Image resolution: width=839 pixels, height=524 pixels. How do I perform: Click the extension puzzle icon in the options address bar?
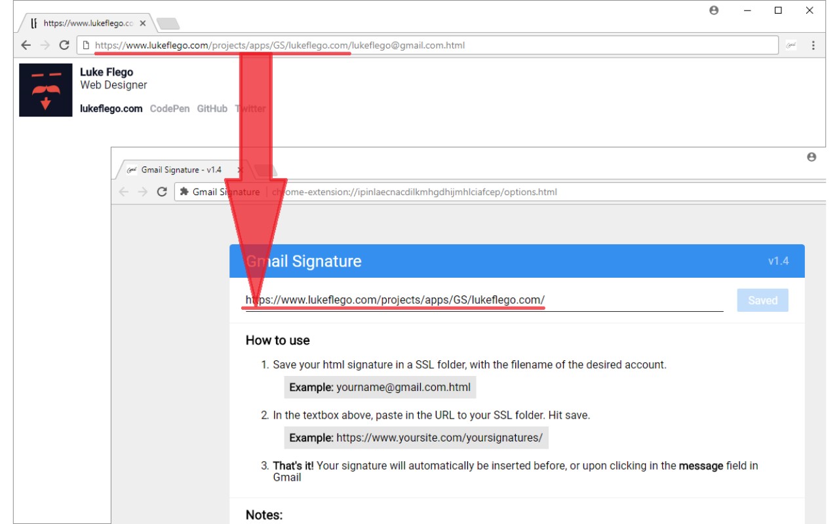184,192
